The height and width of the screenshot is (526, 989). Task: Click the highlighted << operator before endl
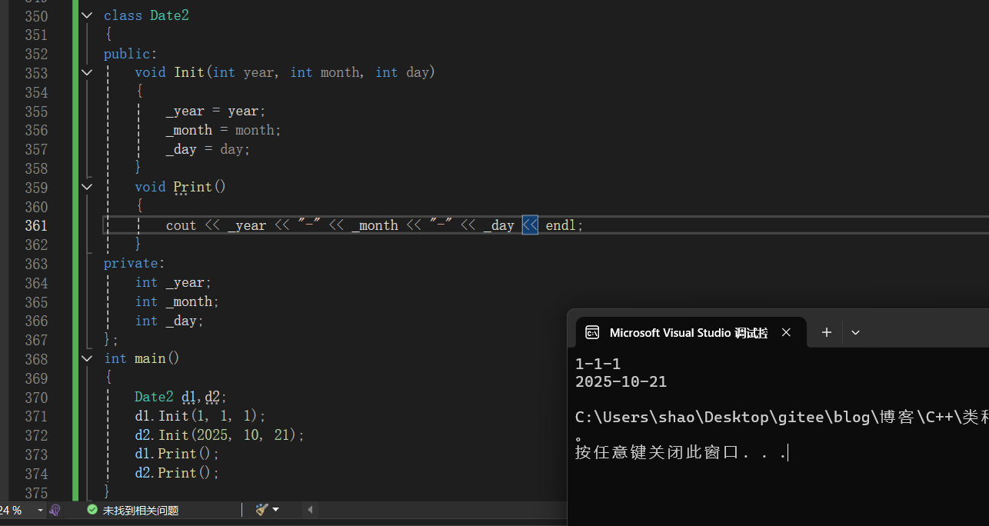[x=530, y=225]
